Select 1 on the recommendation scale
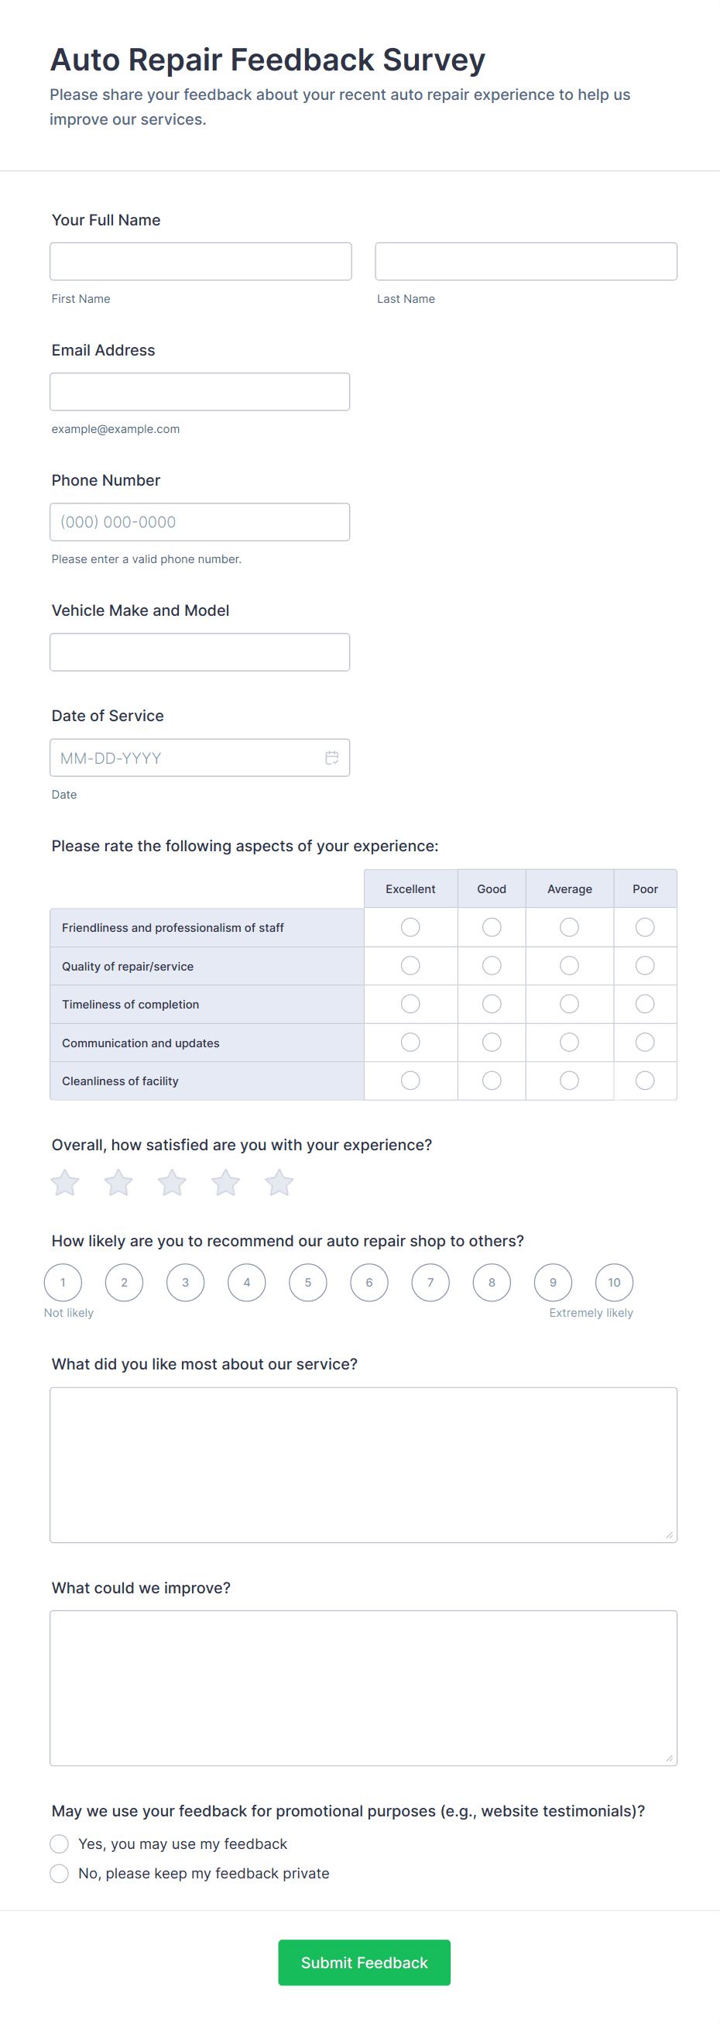The image size is (720, 2024). point(63,1282)
